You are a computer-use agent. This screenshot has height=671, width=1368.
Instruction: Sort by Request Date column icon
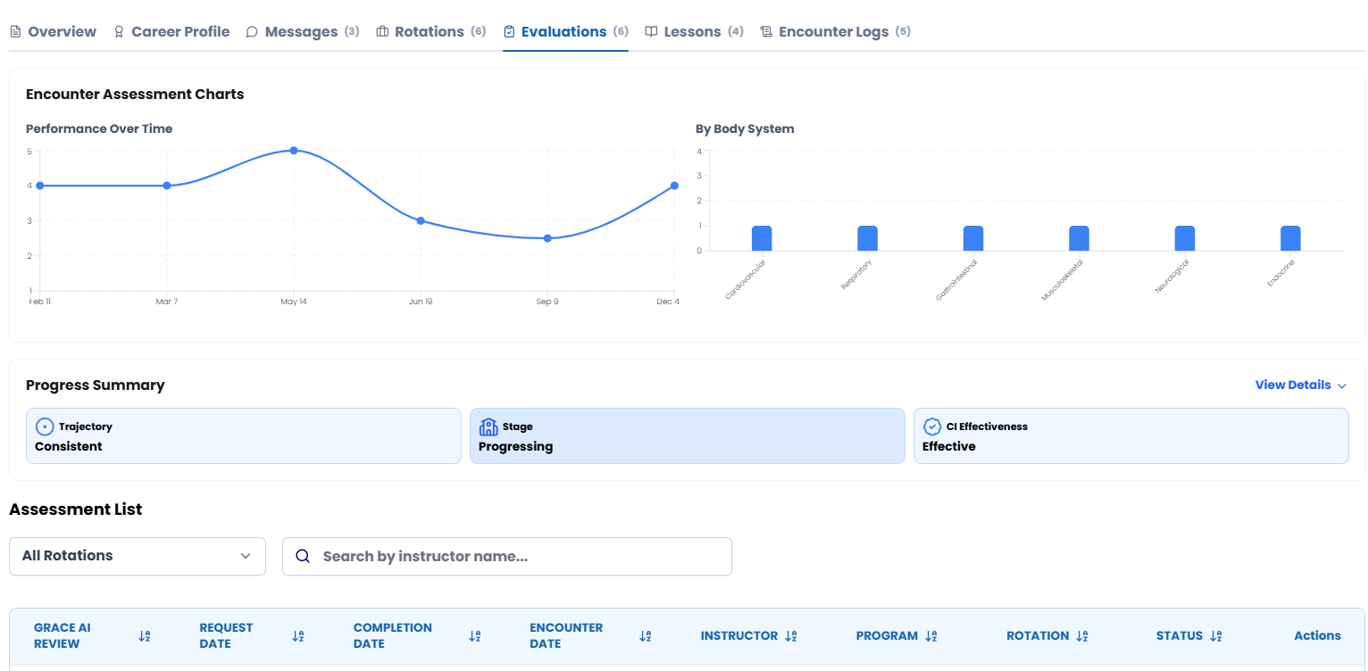pos(298,636)
